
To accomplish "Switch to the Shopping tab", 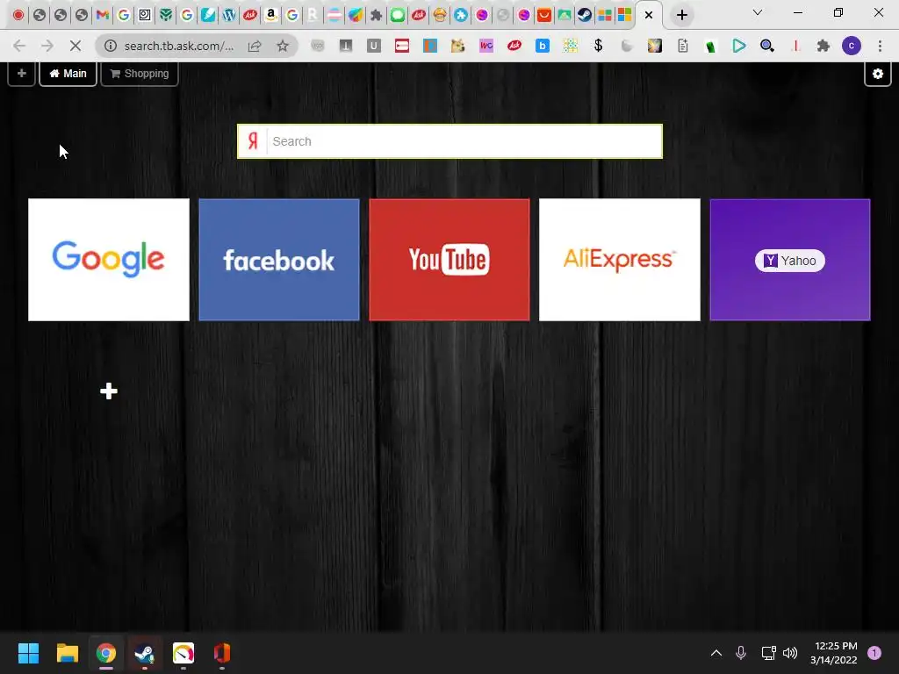I will 140,74.
